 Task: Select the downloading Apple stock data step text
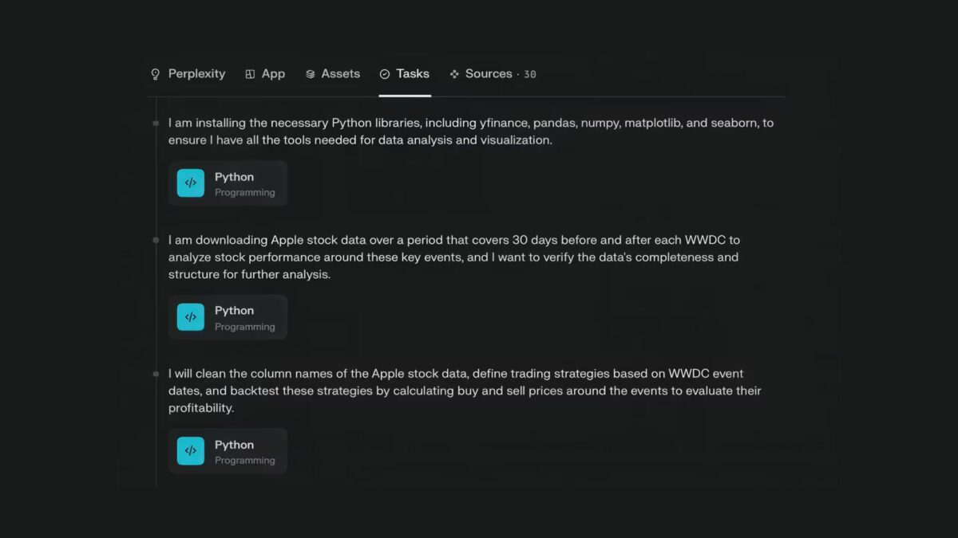coord(453,257)
